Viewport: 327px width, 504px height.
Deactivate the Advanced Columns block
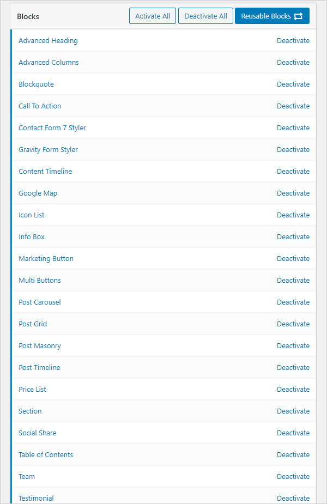pyautogui.click(x=293, y=63)
